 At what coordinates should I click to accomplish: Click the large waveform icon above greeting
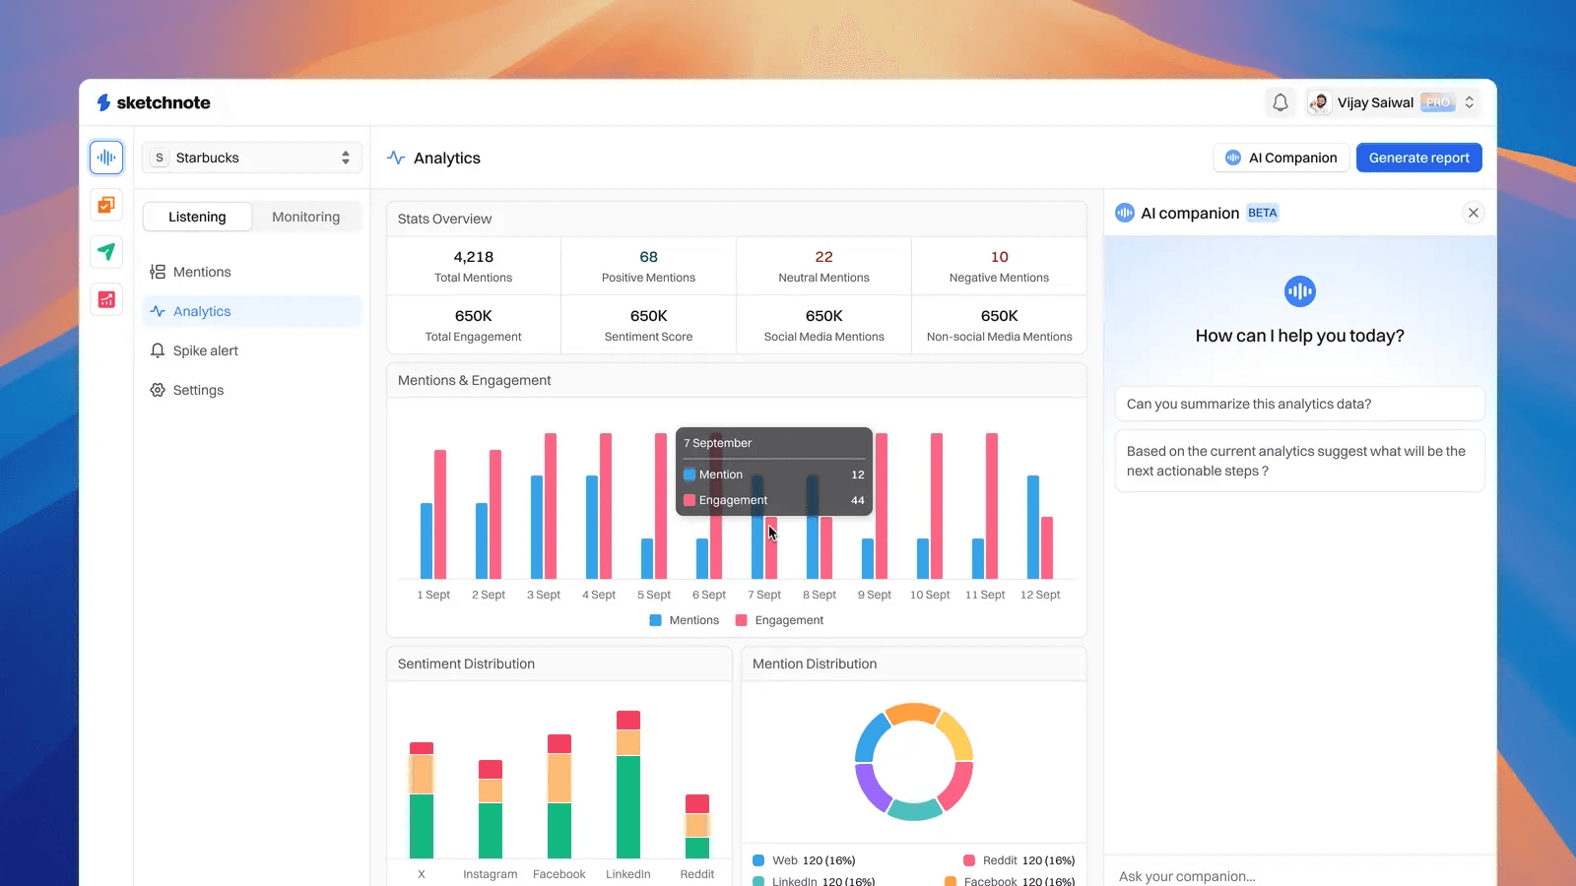coord(1300,291)
